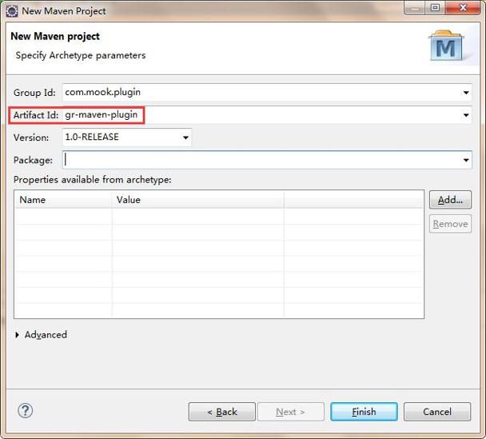Screen dimensions: 486x439
Task: Open the Package dropdown arrow
Action: [466, 160]
